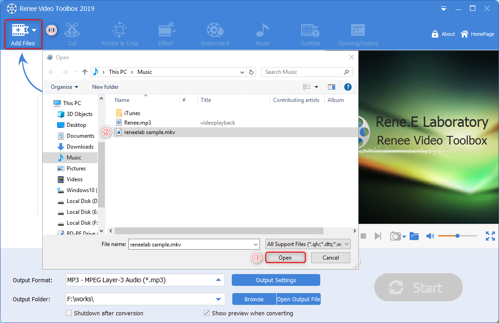Click the dialog help question icon
The height and width of the screenshot is (323, 499).
(348, 87)
